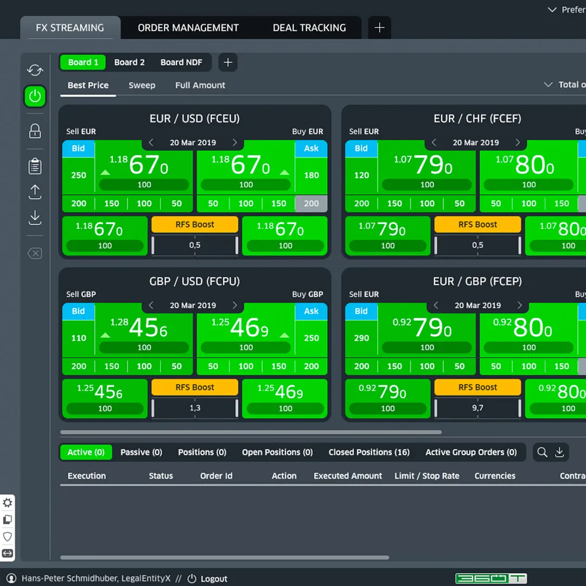Click RFS Boost on EUR/GBP tile
Screen dimensions: 586x586
pos(477,387)
